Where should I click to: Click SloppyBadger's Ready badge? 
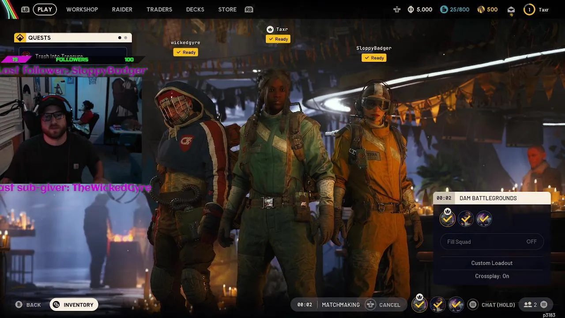click(374, 58)
